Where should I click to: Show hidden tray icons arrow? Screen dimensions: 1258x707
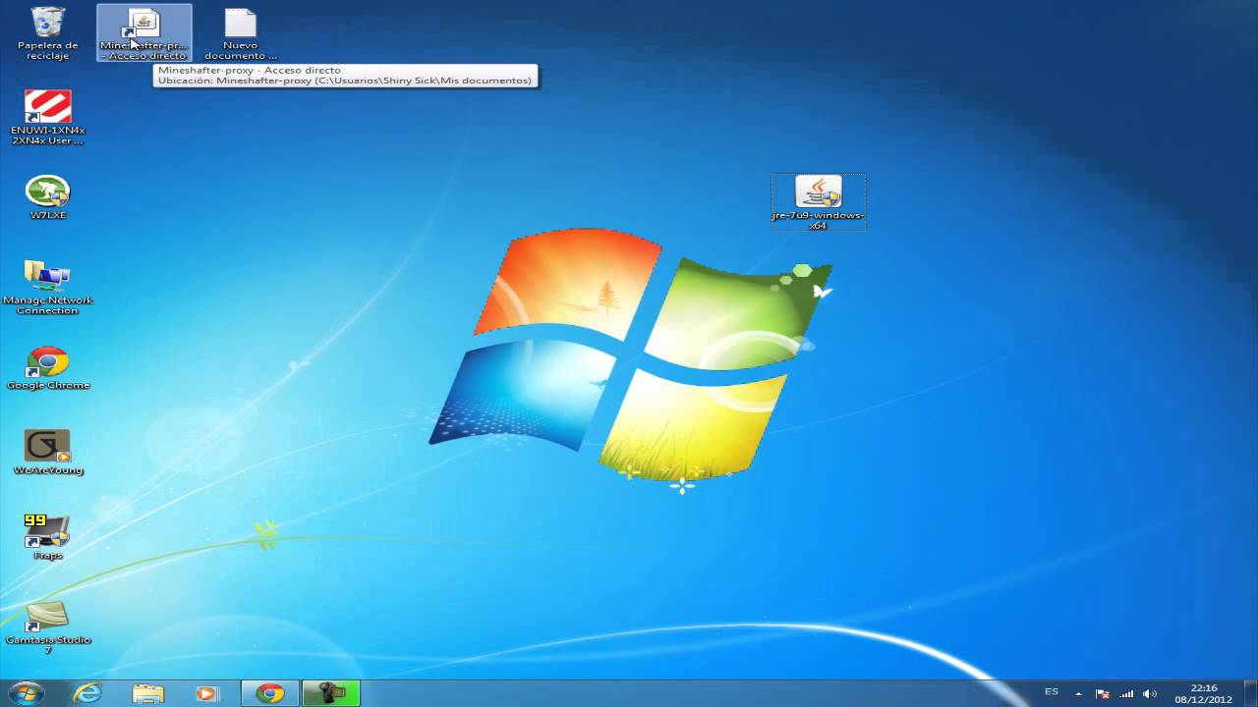click(1078, 693)
